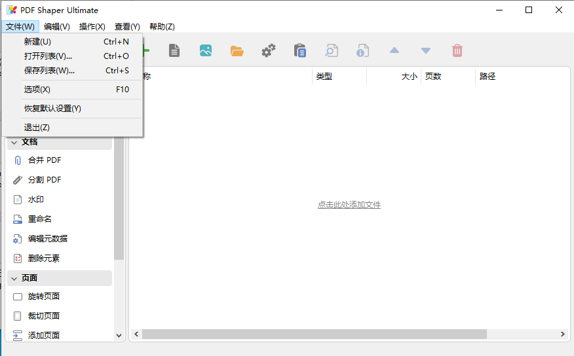Click the red trash delete icon
Viewport: 574px width, 356px height.
click(457, 50)
